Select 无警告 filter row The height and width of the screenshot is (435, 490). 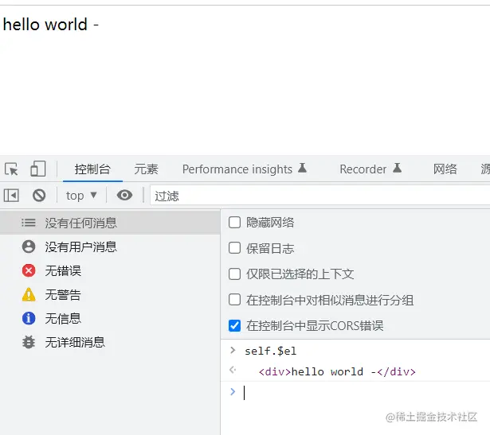[x=110, y=294]
